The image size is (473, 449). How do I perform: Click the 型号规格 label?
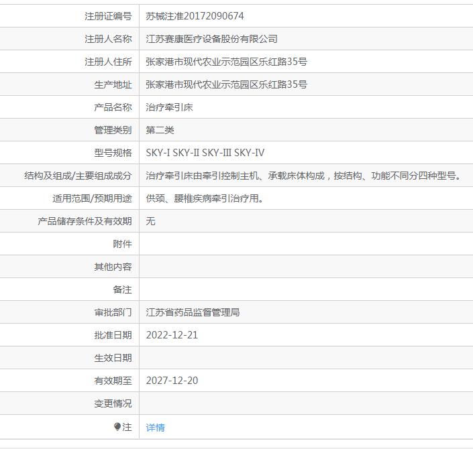pos(113,153)
